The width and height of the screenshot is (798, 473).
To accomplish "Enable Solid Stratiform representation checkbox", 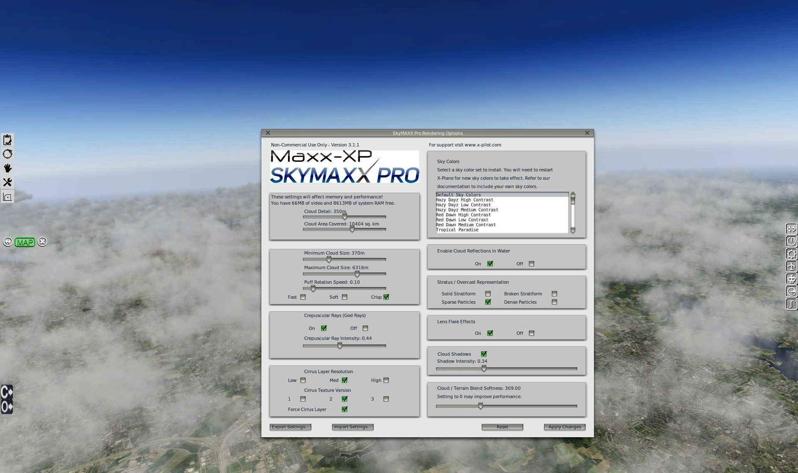I will click(x=488, y=294).
